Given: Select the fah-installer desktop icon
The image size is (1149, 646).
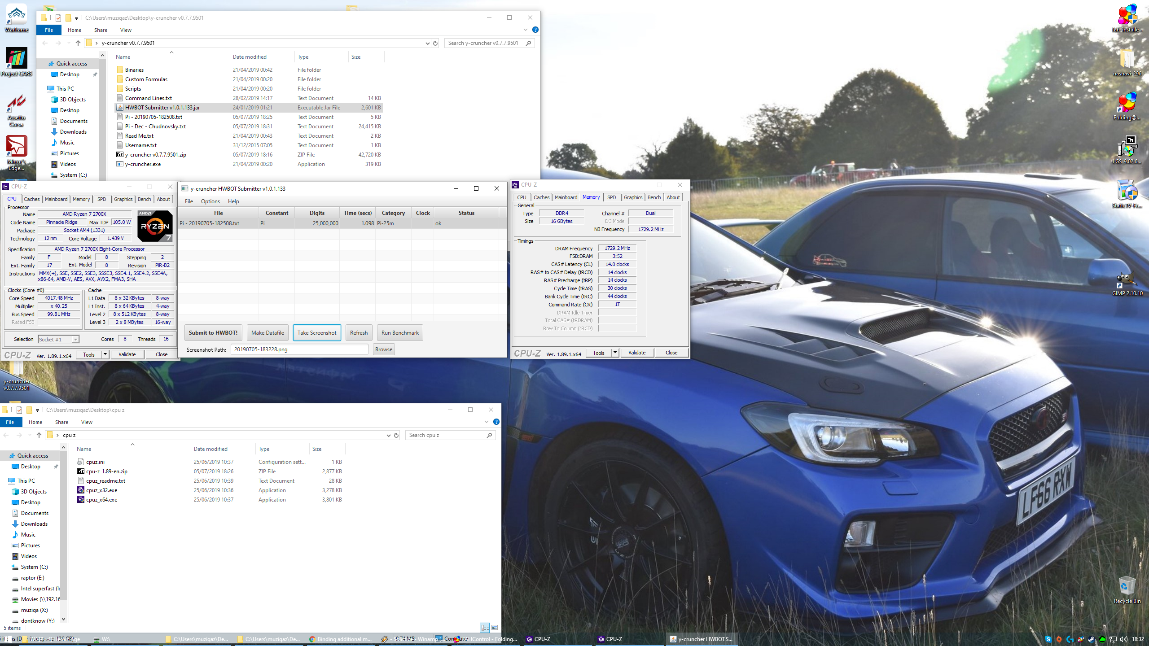Looking at the screenshot, I should (x=1127, y=18).
